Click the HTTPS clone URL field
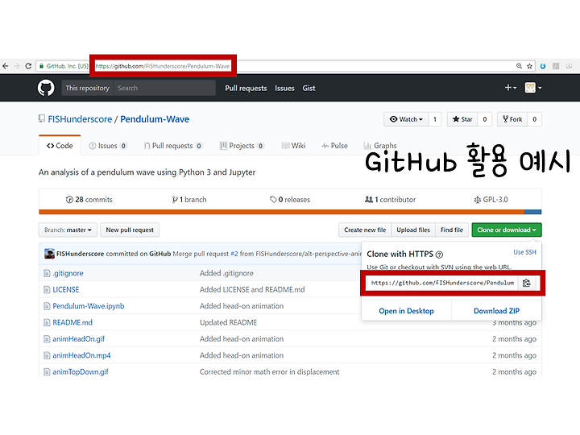Viewport: 580px width, 435px height. pyautogui.click(x=442, y=283)
